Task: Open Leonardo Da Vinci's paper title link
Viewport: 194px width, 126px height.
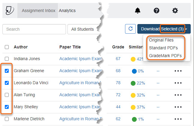Action: tap(79, 83)
